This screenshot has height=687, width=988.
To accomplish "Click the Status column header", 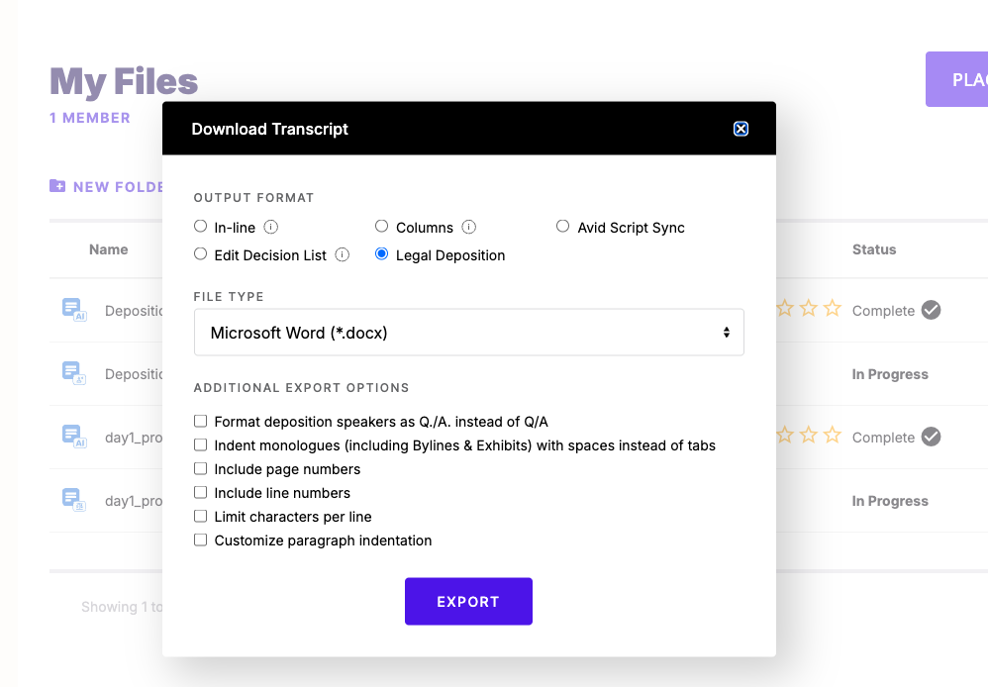I will (874, 249).
